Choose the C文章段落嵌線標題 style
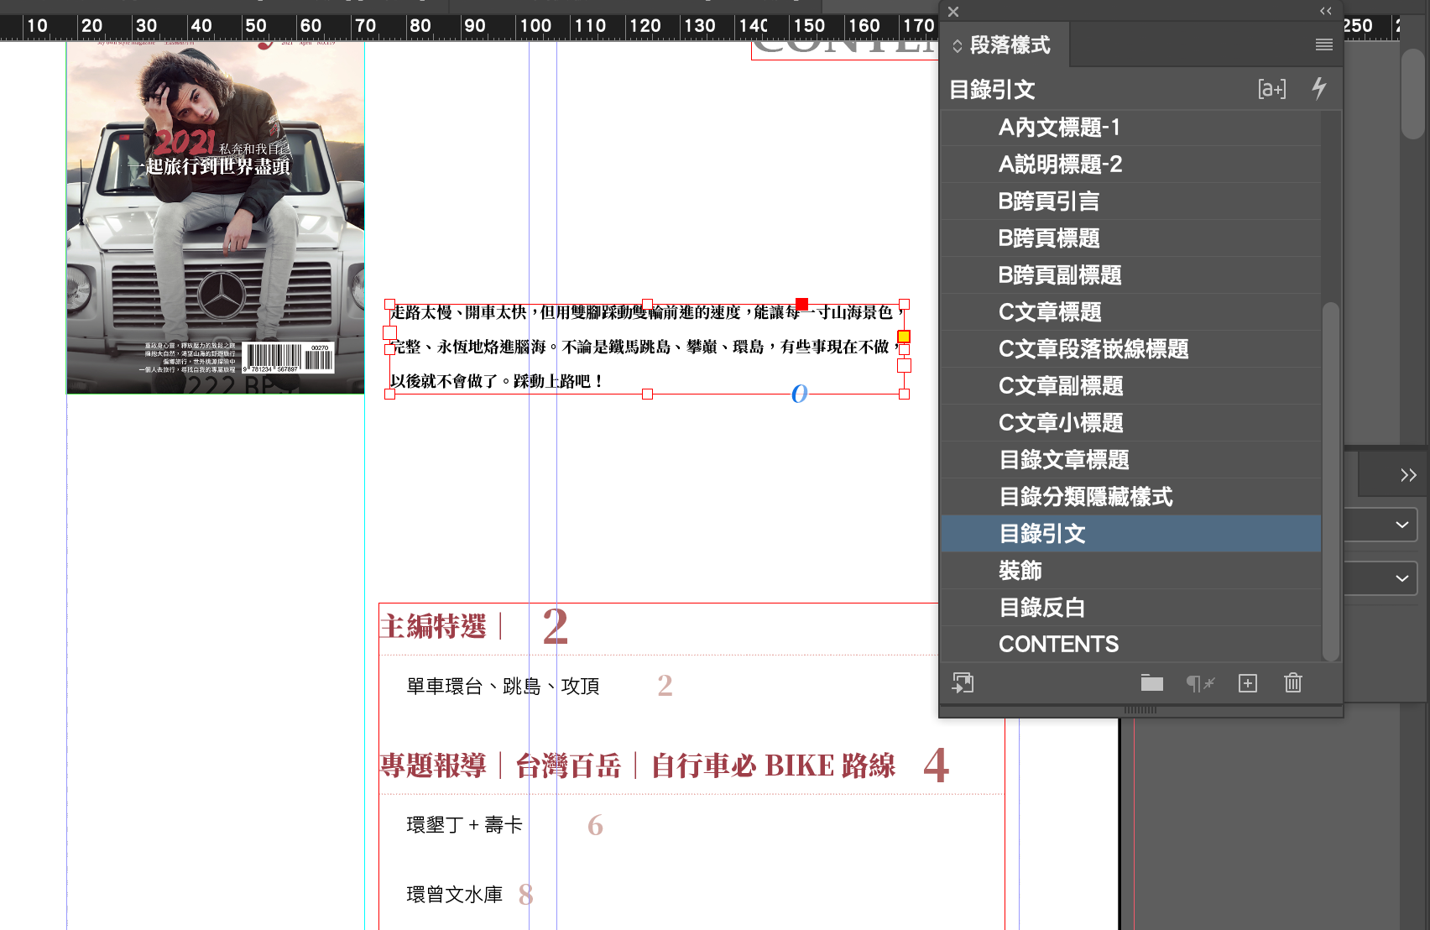This screenshot has height=930, width=1430. [1093, 348]
